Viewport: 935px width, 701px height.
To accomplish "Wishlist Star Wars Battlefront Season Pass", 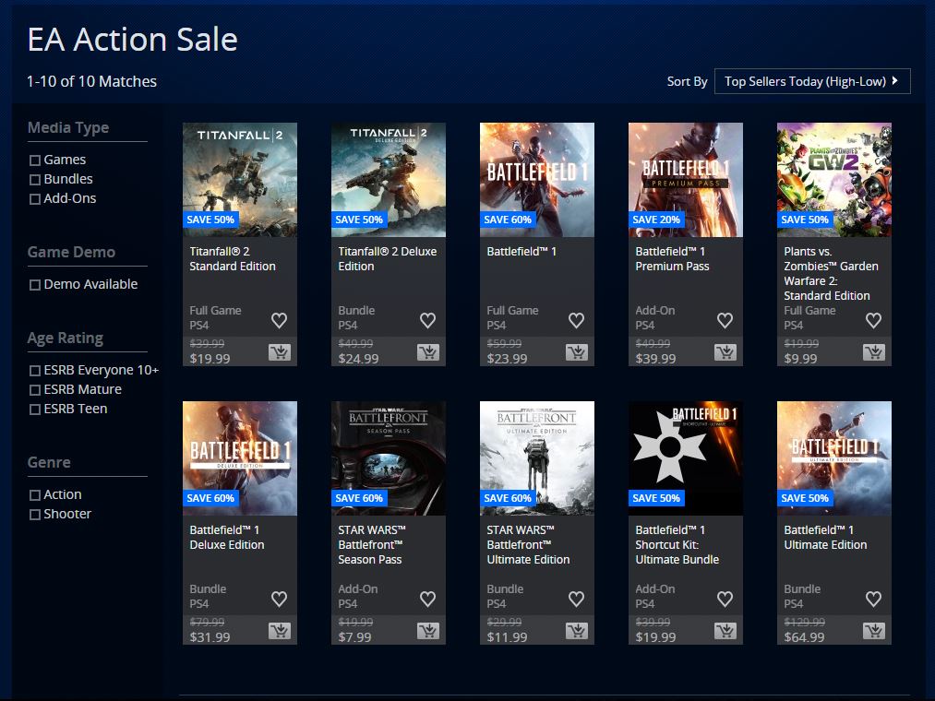I will (x=427, y=599).
